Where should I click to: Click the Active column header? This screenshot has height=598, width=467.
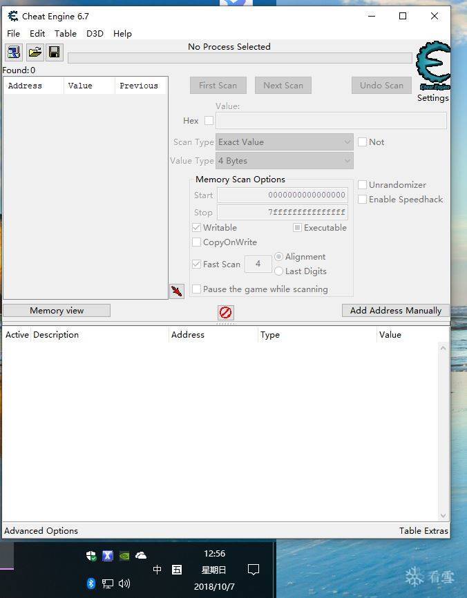(17, 334)
